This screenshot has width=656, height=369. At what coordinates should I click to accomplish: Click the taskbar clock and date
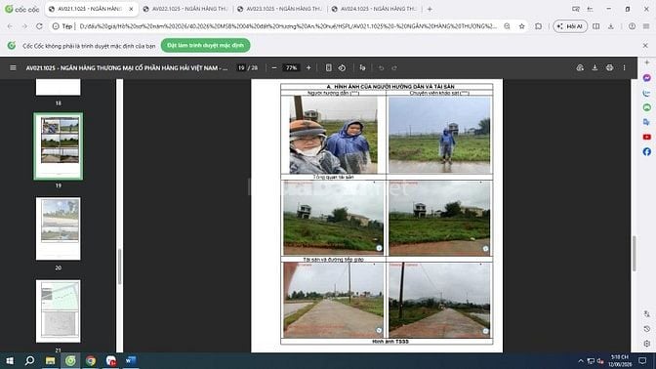point(620,360)
